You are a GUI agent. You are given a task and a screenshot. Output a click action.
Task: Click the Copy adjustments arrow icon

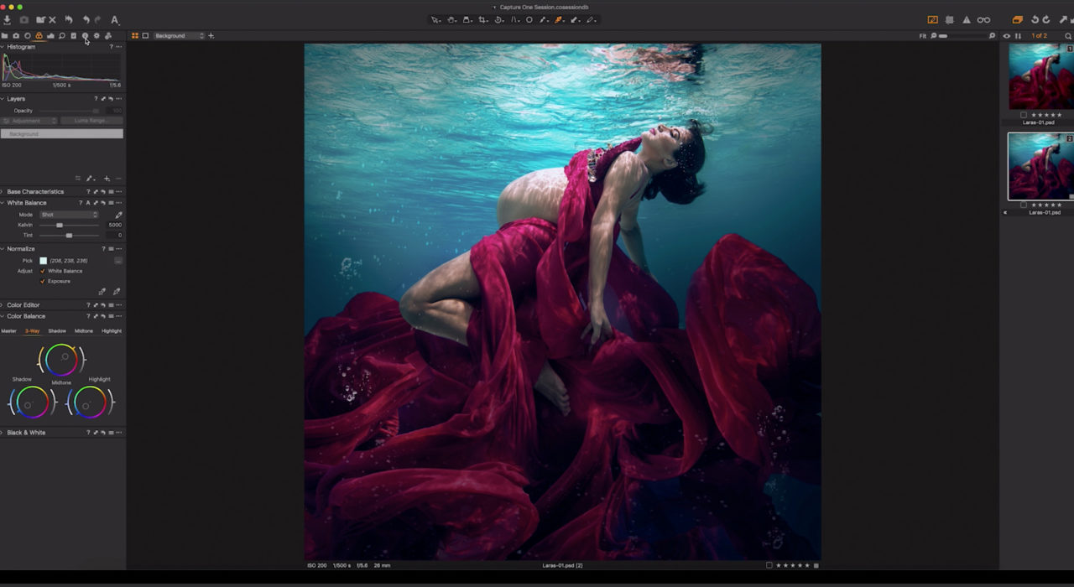(x=1064, y=20)
